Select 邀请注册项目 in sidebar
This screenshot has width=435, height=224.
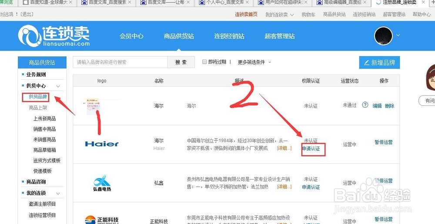click(x=43, y=204)
